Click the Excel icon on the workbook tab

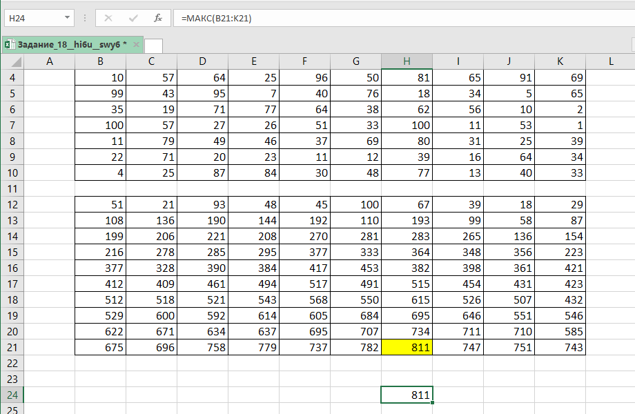[x=9, y=45]
